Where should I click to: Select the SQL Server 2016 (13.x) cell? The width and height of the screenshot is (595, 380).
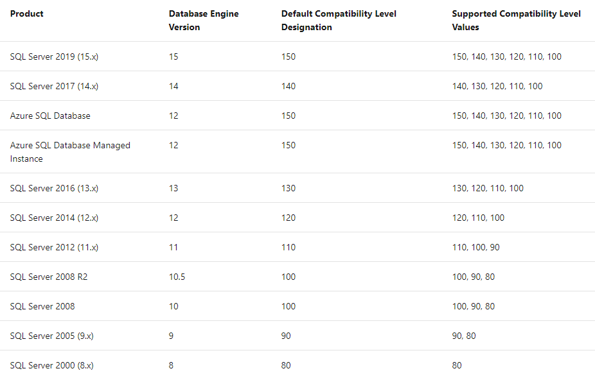pos(54,188)
